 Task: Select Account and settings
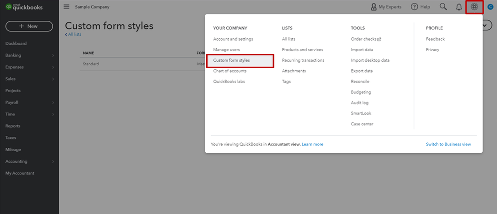pos(233,39)
